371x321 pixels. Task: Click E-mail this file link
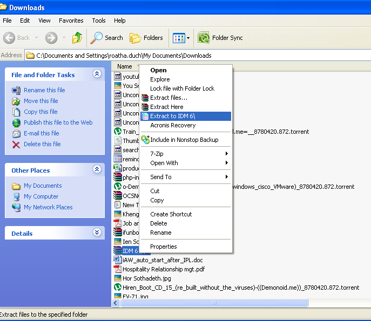click(x=42, y=133)
